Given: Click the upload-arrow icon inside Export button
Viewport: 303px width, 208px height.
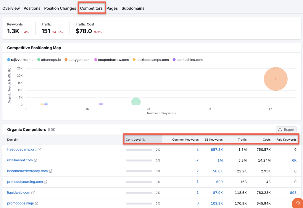Looking at the screenshot, I should tap(280, 129).
